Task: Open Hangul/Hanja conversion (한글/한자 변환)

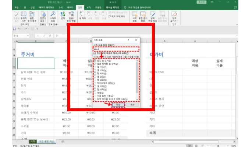Action: [71, 17]
